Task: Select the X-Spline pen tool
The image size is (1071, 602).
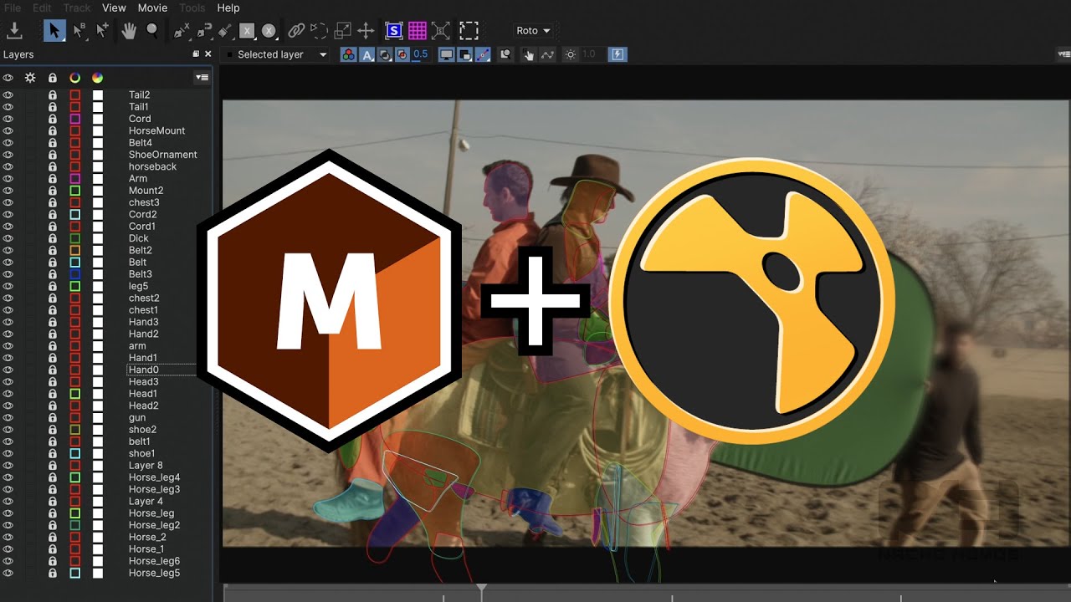Action: 182,31
